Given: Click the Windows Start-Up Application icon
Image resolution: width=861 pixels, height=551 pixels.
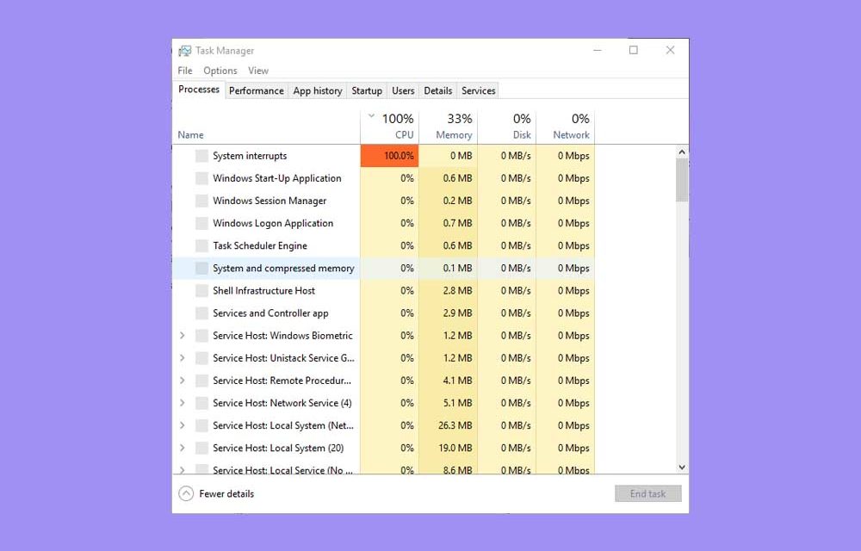Looking at the screenshot, I should click(x=201, y=178).
